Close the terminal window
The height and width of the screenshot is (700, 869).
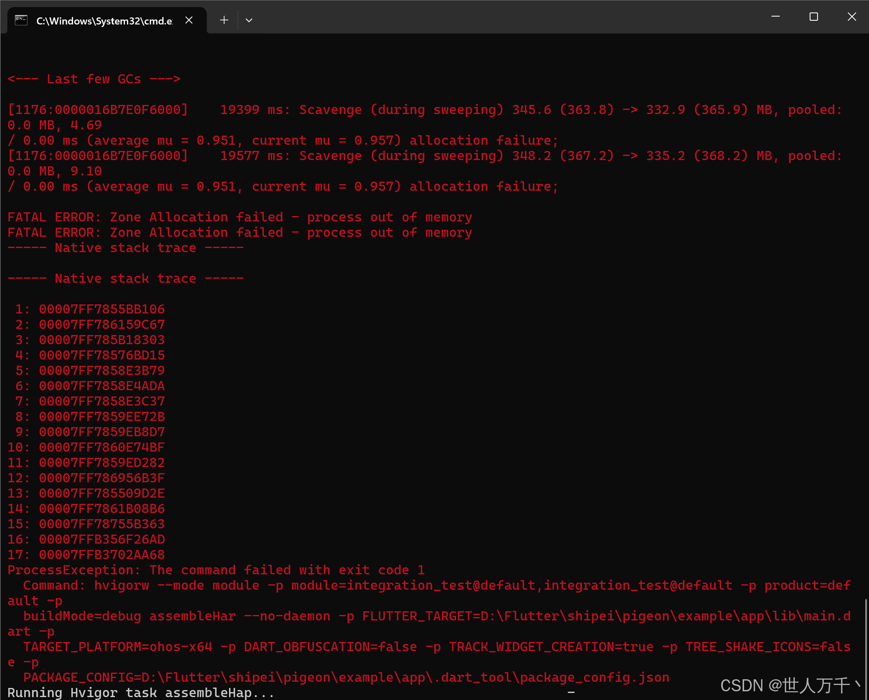coord(852,17)
